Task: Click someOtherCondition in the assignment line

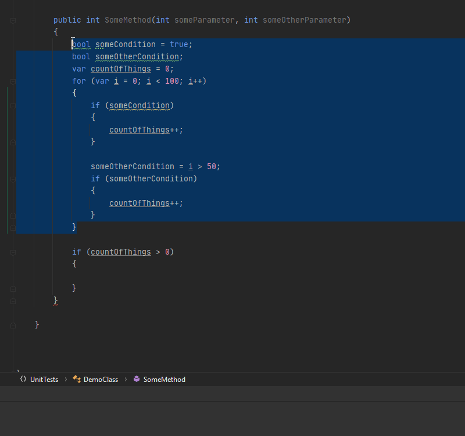Action: (133, 166)
